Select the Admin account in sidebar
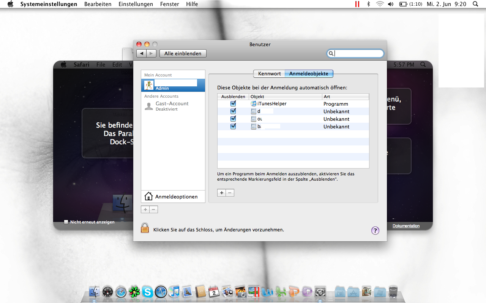 pos(173,85)
